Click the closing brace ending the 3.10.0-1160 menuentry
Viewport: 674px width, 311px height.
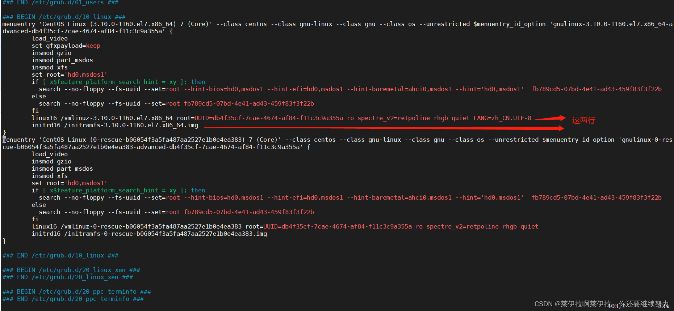coord(4,132)
